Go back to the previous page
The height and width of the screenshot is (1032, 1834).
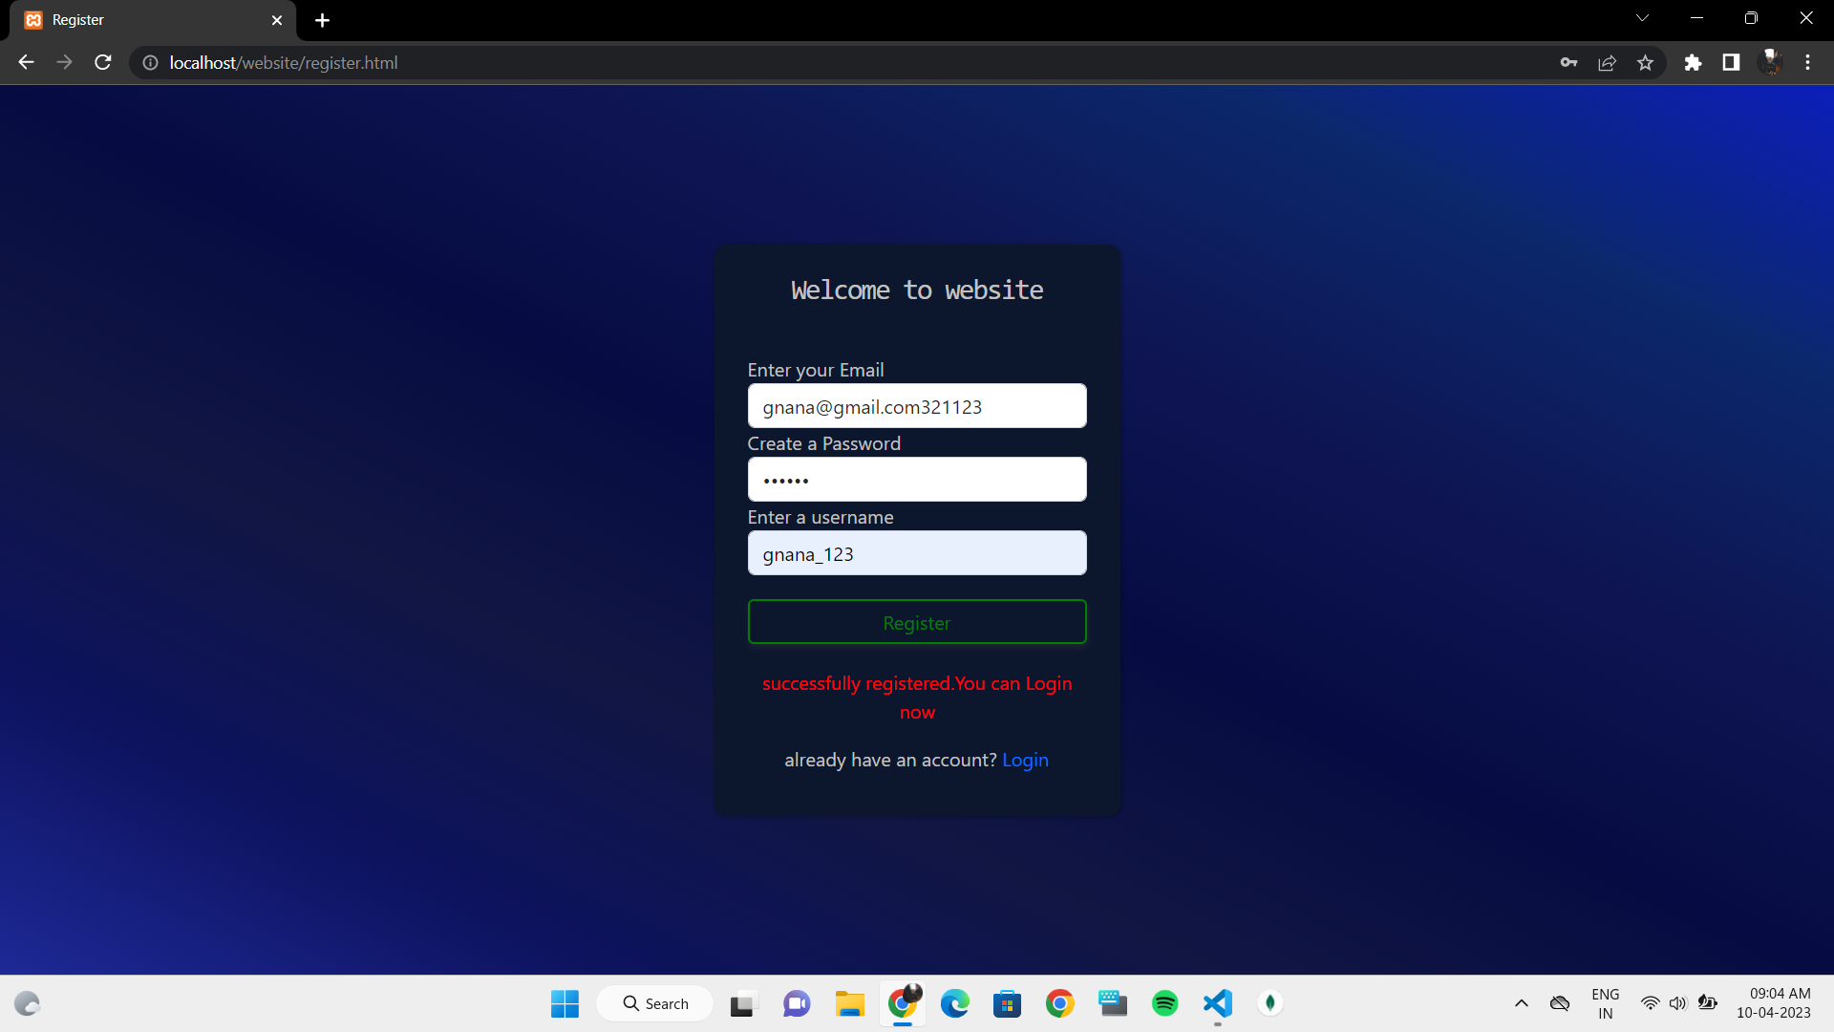tap(26, 62)
